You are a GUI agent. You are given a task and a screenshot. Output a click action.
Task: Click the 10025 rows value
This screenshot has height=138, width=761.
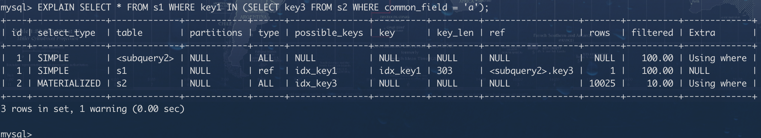point(602,83)
